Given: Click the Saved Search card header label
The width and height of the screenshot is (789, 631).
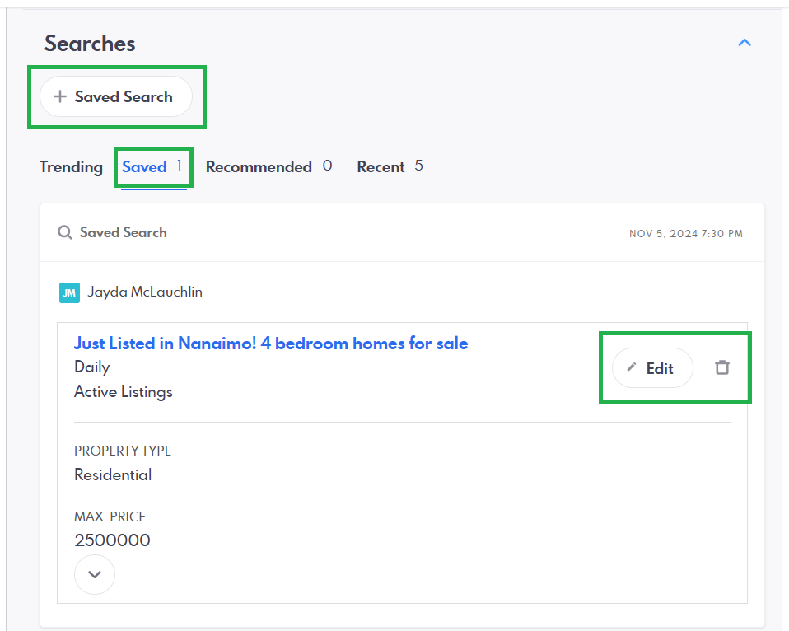Looking at the screenshot, I should (x=123, y=233).
